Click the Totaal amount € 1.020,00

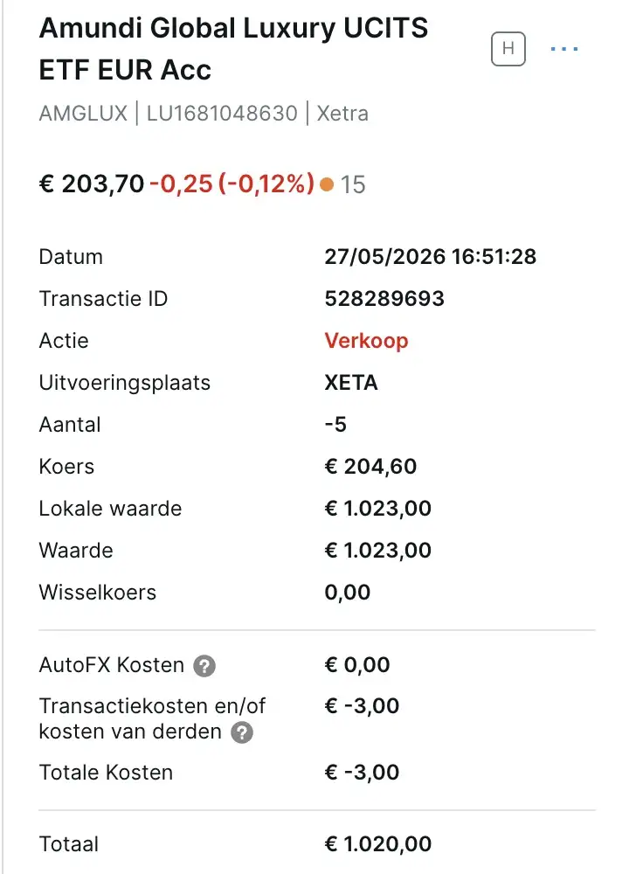click(x=377, y=844)
